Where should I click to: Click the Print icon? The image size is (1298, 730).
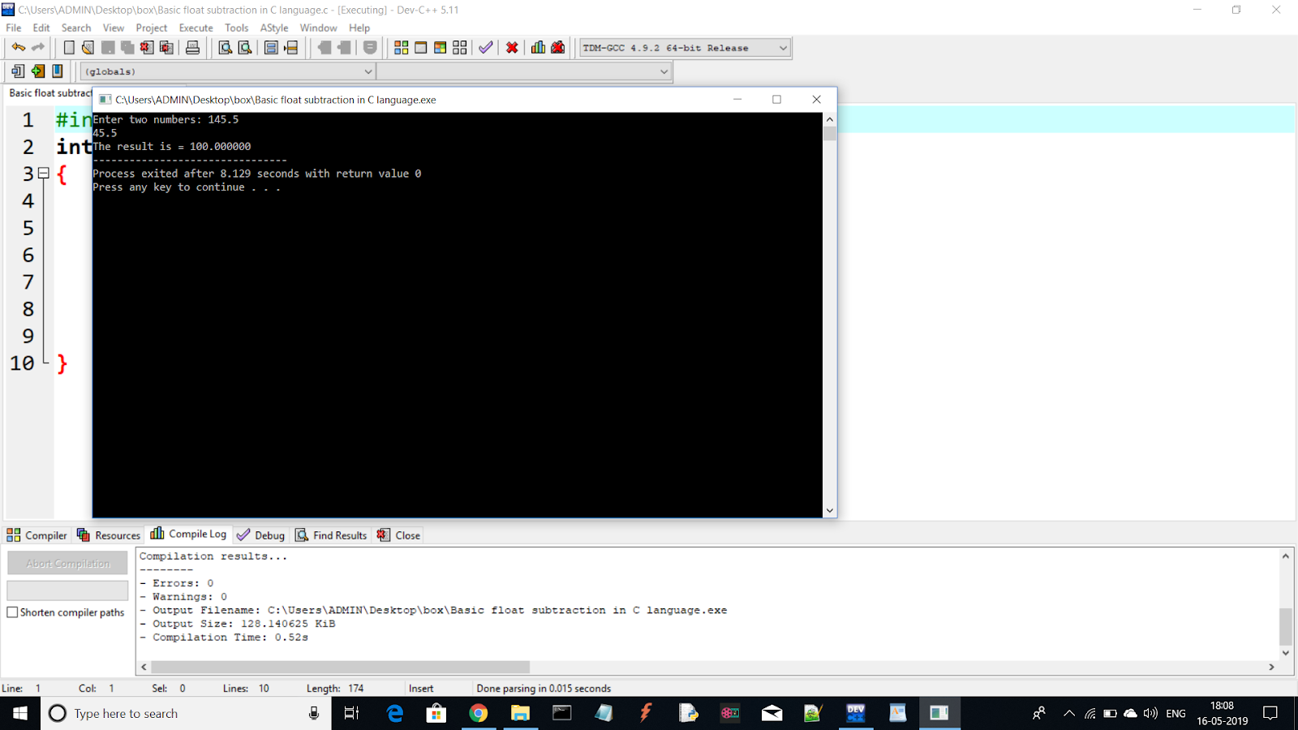pos(192,47)
